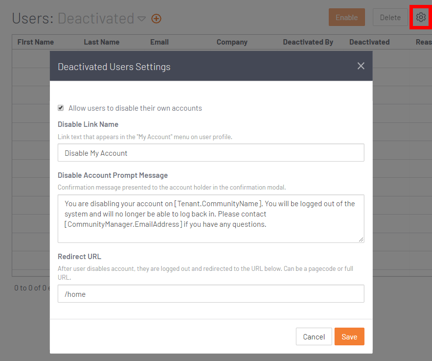Click the Delete button behind the dialog
The image size is (432, 361).
tap(390, 17)
